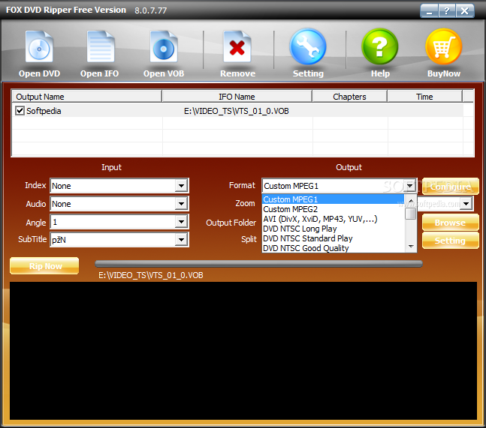Viewport: 486px width, 428px height.
Task: Pick AVI (DivX, XviD, MP43, YUV,...) format
Action: point(334,219)
